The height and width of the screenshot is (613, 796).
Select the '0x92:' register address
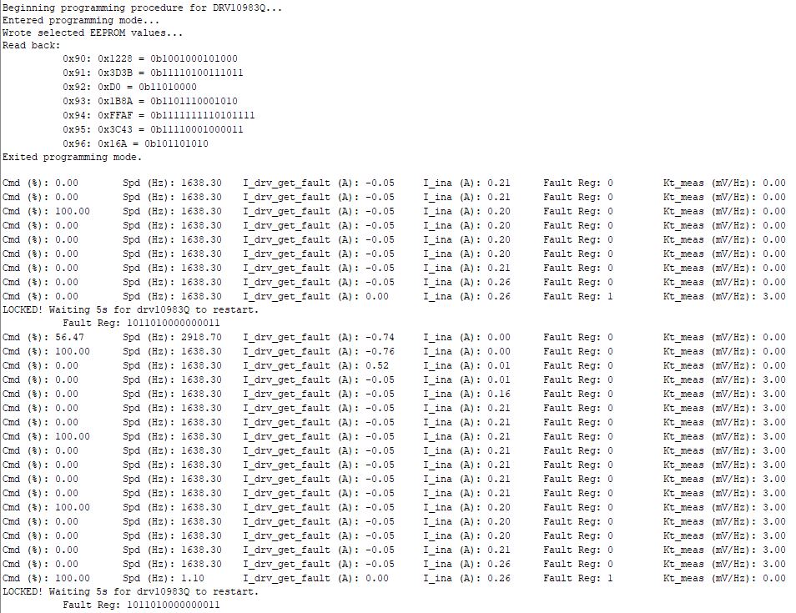[77, 88]
